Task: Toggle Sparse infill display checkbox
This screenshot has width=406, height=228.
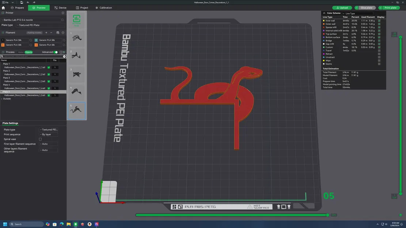Action: tap(379, 27)
